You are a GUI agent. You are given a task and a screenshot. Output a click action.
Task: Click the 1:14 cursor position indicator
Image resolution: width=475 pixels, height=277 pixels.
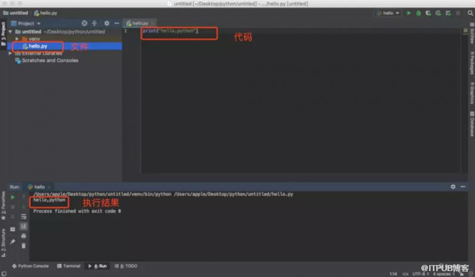point(393,274)
